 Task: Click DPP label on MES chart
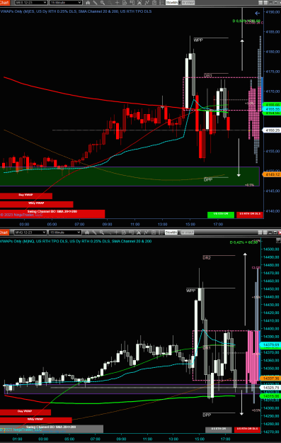[207, 180]
